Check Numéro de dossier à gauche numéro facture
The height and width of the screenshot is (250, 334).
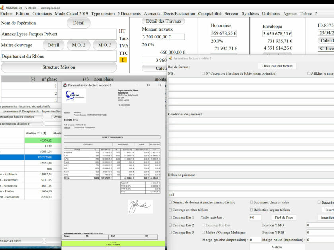point(170,202)
